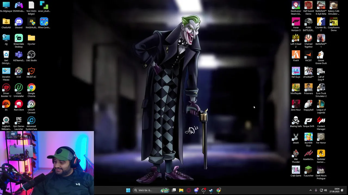This screenshot has width=348, height=195.
Task: Open Left 4 Dead 2 shortcut
Action: pyautogui.click(x=296, y=41)
